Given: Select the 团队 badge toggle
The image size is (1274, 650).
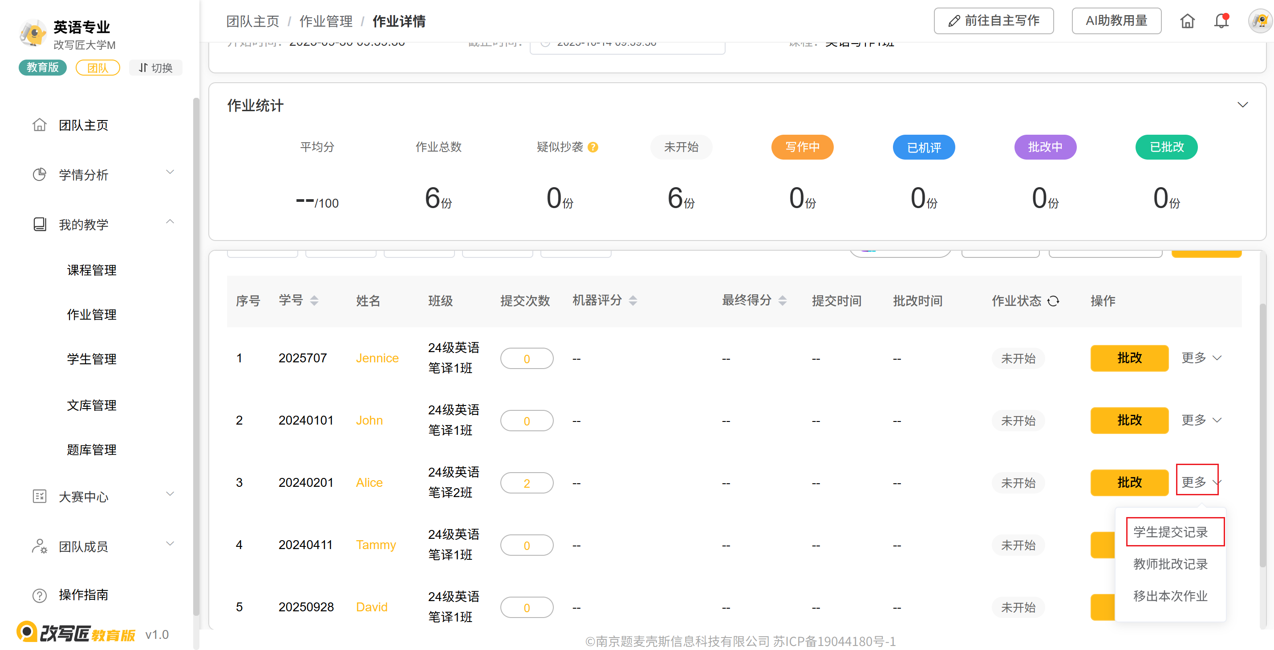Looking at the screenshot, I should tap(98, 68).
